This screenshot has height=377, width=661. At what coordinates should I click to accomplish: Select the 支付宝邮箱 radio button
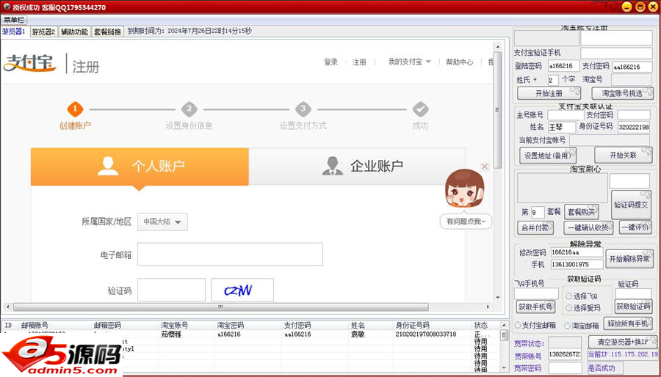coord(518,325)
